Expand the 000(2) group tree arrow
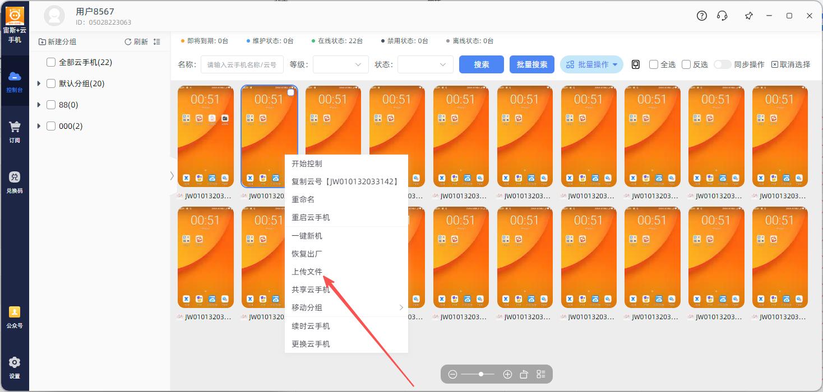This screenshot has width=823, height=392. click(x=39, y=126)
